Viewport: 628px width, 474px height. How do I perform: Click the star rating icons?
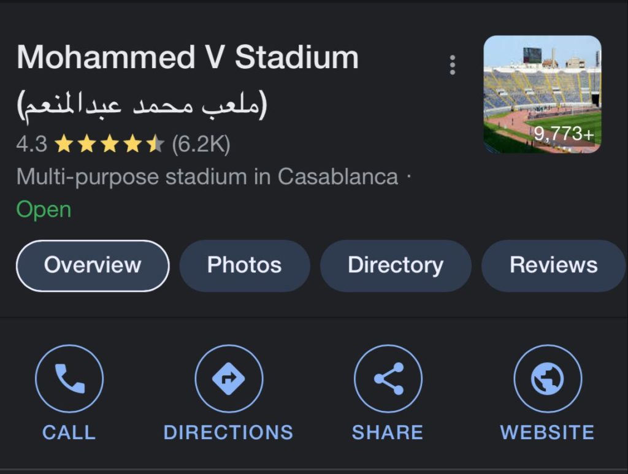[x=109, y=143]
